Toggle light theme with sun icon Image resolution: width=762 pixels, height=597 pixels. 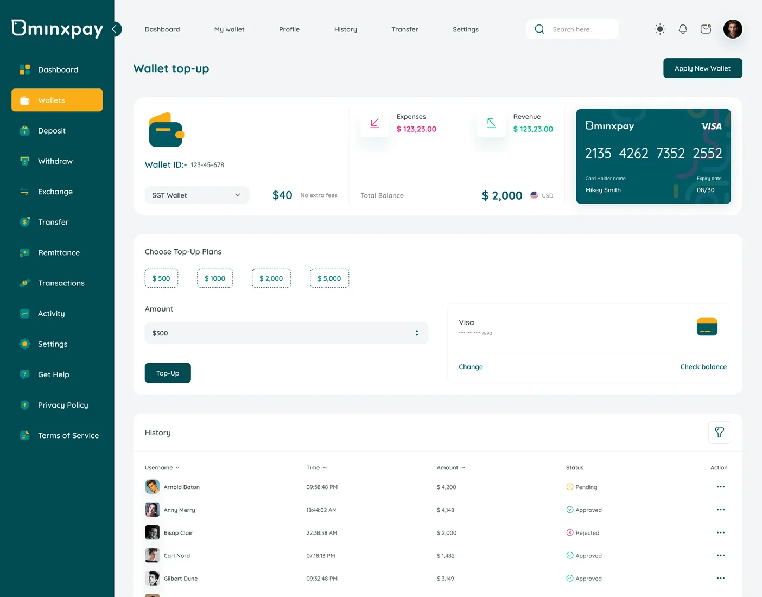click(x=660, y=29)
